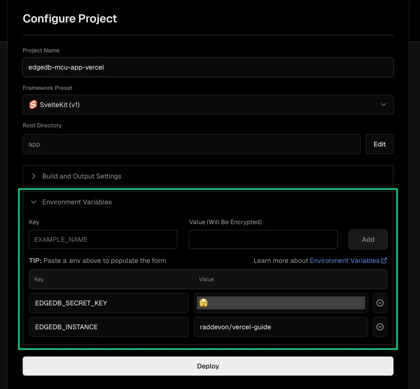Remove EDGEDB_SECRET_KEY using its minus icon
The height and width of the screenshot is (389, 420).
pos(380,303)
